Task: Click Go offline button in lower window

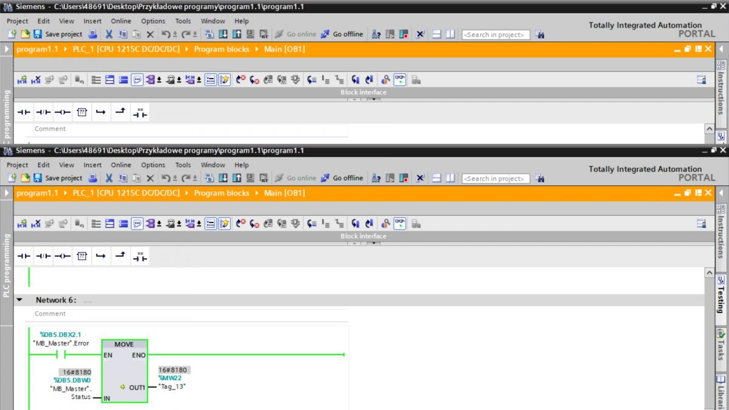Action: click(x=342, y=178)
